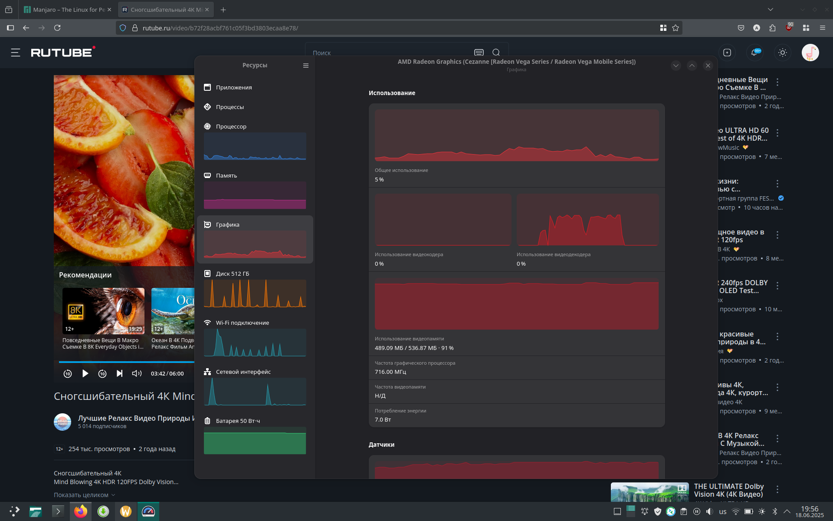Open the Память memory view

point(226,175)
